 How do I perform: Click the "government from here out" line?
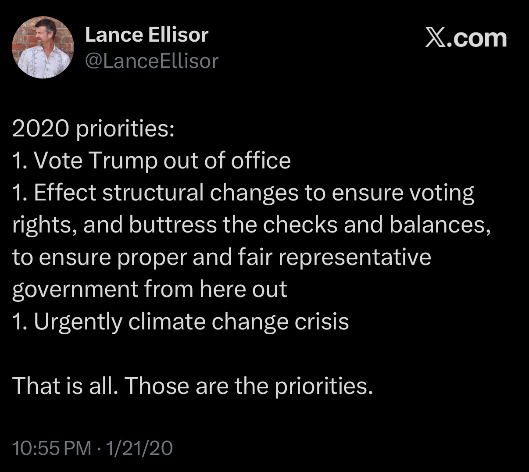[x=150, y=289]
